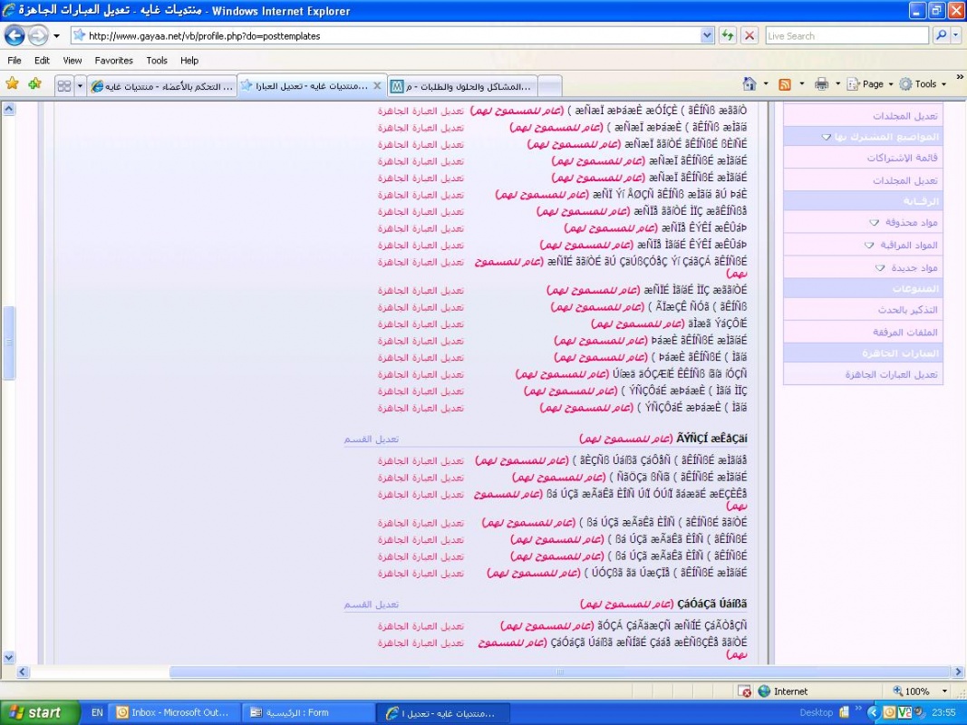Click the Live Search magnifier icon

[942, 35]
